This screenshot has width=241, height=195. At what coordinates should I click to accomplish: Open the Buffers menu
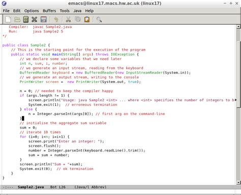pos(49,11)
